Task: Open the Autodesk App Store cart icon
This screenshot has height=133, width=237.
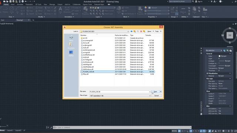Action: pos(211,1)
